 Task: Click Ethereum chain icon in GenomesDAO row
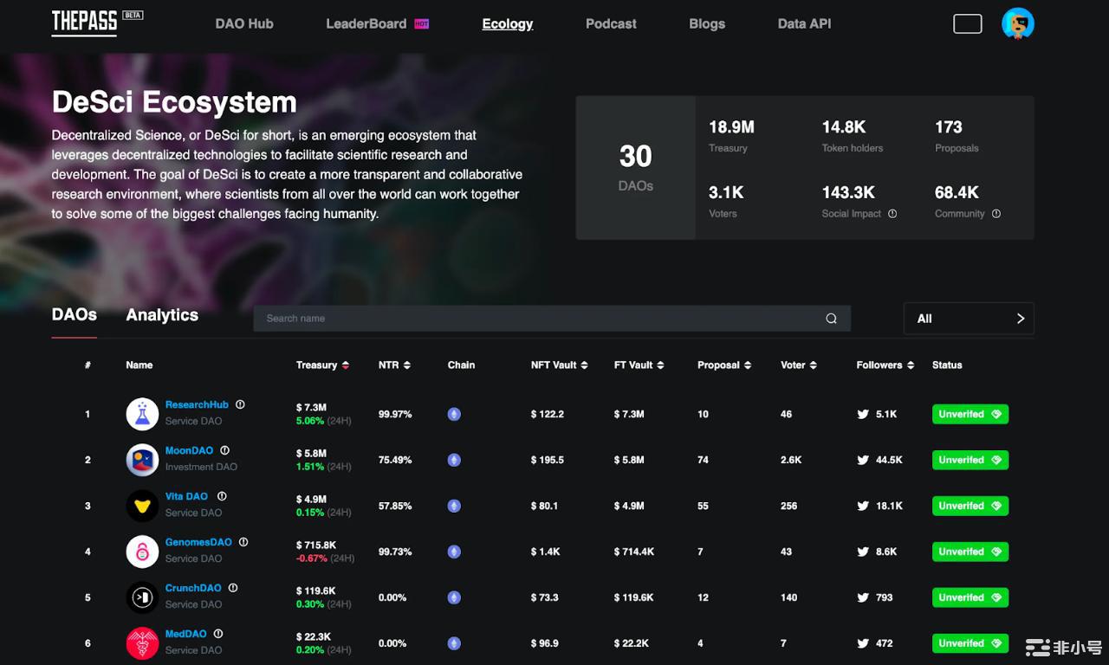454,552
